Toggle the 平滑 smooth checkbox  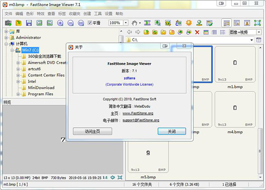click(x=90, y=23)
